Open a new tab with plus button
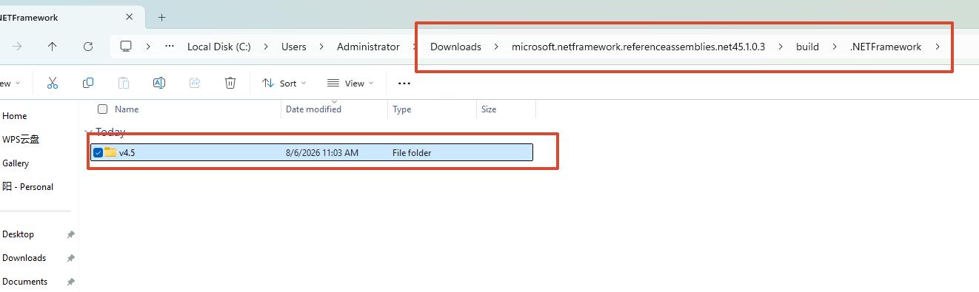 click(x=162, y=17)
